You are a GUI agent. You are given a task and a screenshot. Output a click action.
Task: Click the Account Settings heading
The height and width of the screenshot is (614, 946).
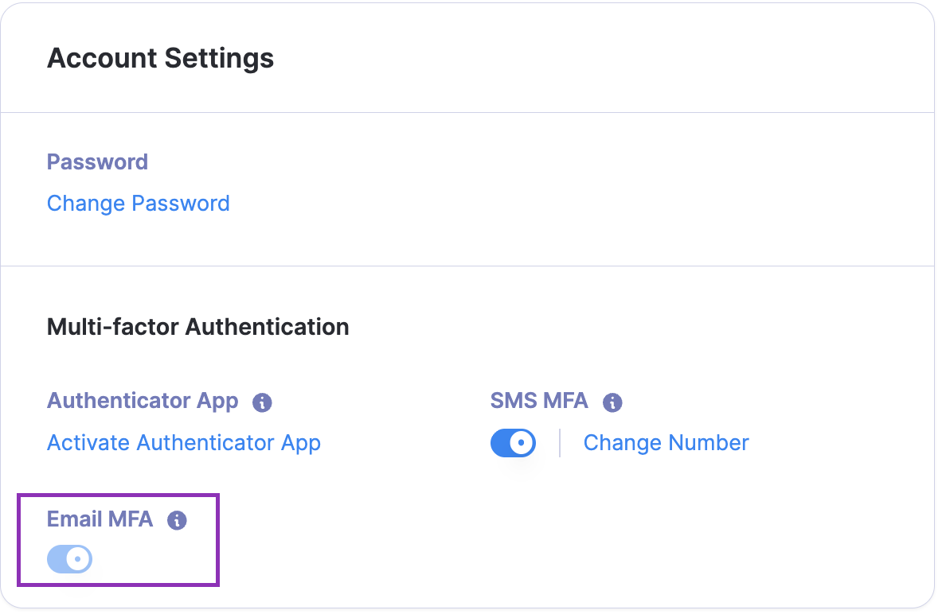[x=160, y=58]
